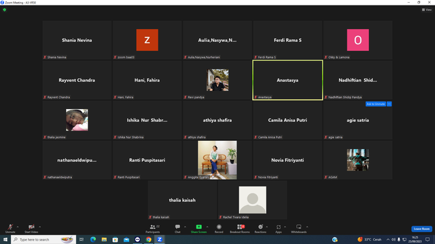
Task: Click the green Share Screen button
Action: pyautogui.click(x=198, y=228)
